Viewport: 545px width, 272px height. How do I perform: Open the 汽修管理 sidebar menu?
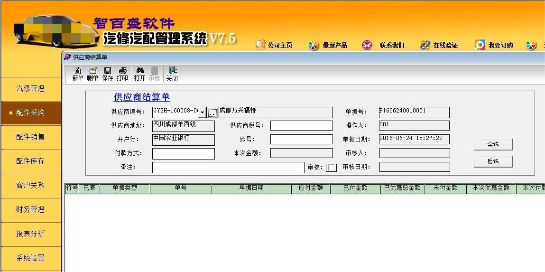(30, 88)
